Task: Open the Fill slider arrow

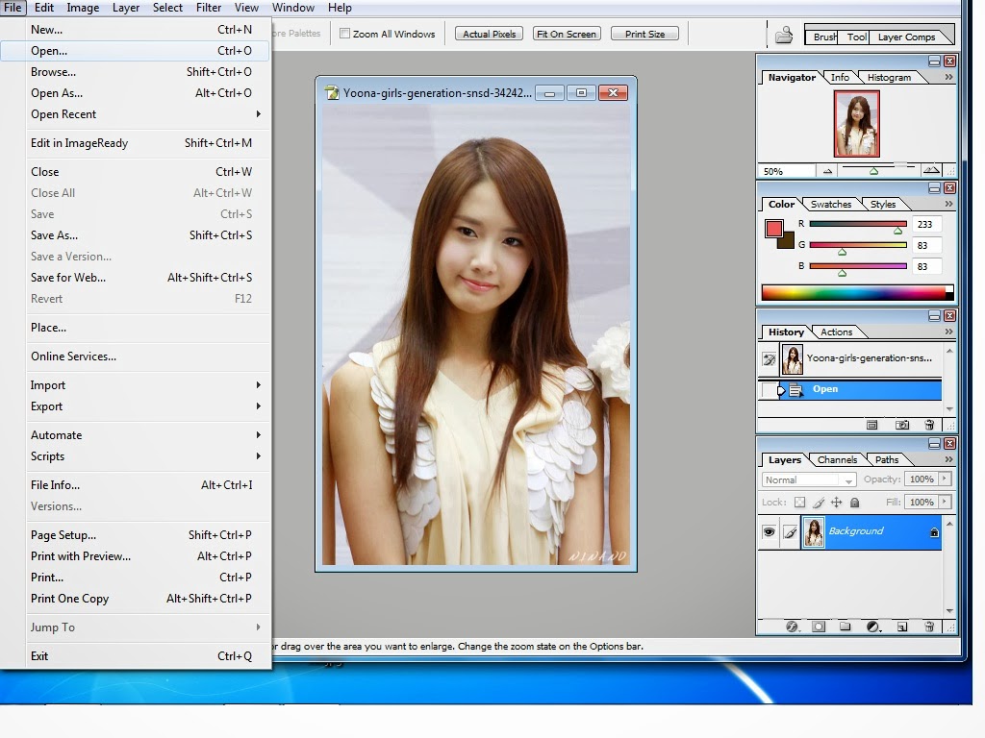Action: [x=945, y=502]
